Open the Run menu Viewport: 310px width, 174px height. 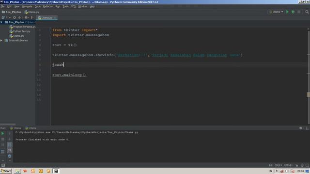pyautogui.click(x=58, y=6)
